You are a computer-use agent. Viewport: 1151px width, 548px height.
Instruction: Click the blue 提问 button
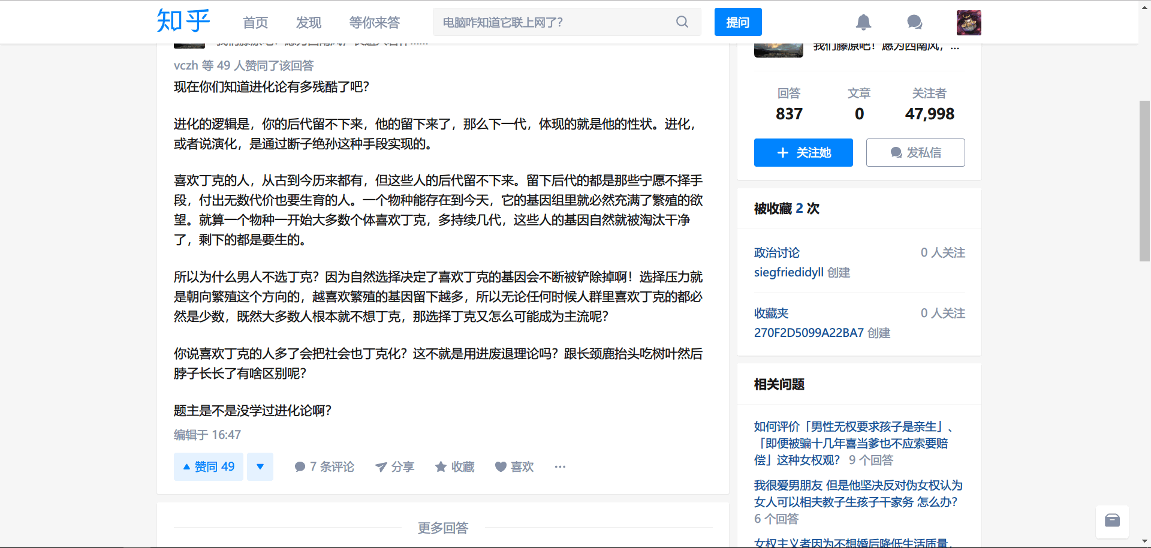pyautogui.click(x=738, y=22)
